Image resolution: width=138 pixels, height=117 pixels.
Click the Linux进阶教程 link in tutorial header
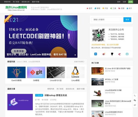coord(34,62)
